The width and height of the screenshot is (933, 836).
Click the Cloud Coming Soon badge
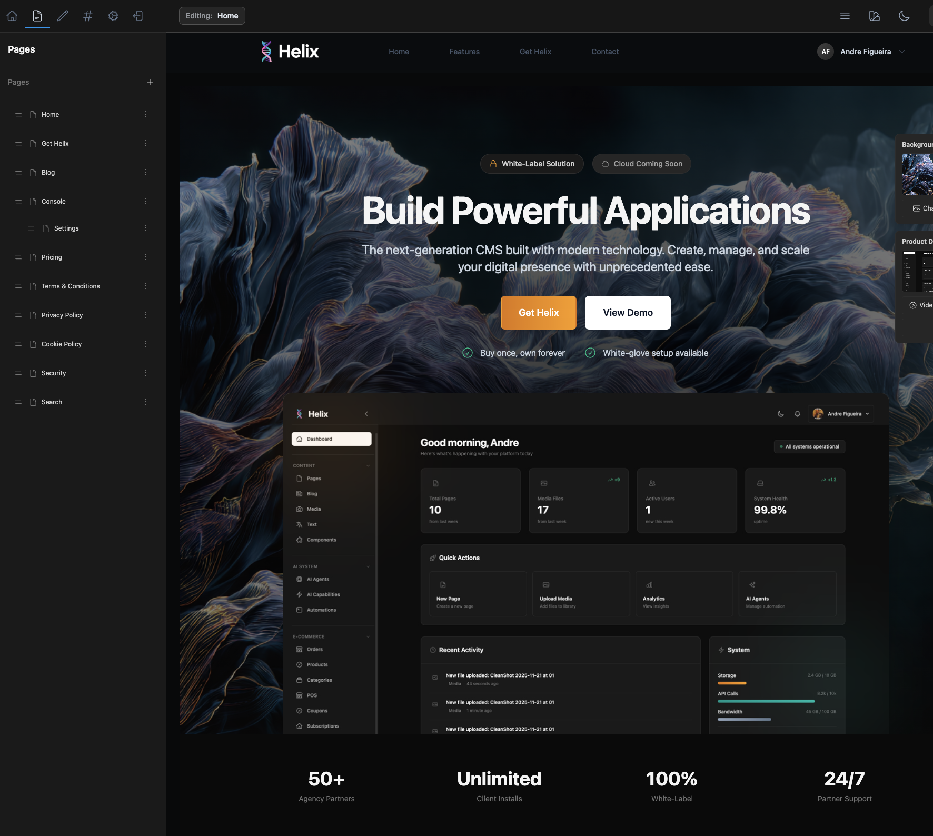(642, 164)
